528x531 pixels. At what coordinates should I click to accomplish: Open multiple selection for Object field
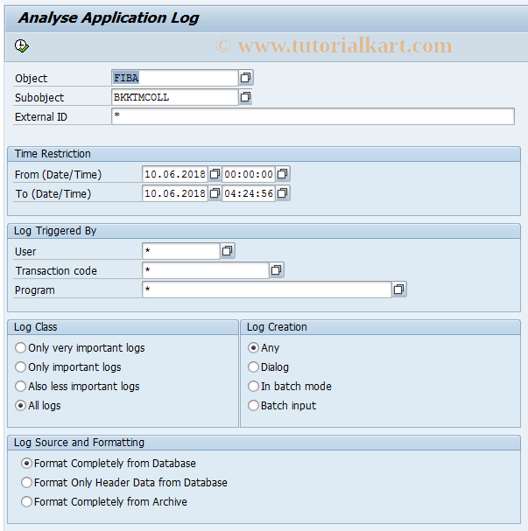coord(246,78)
